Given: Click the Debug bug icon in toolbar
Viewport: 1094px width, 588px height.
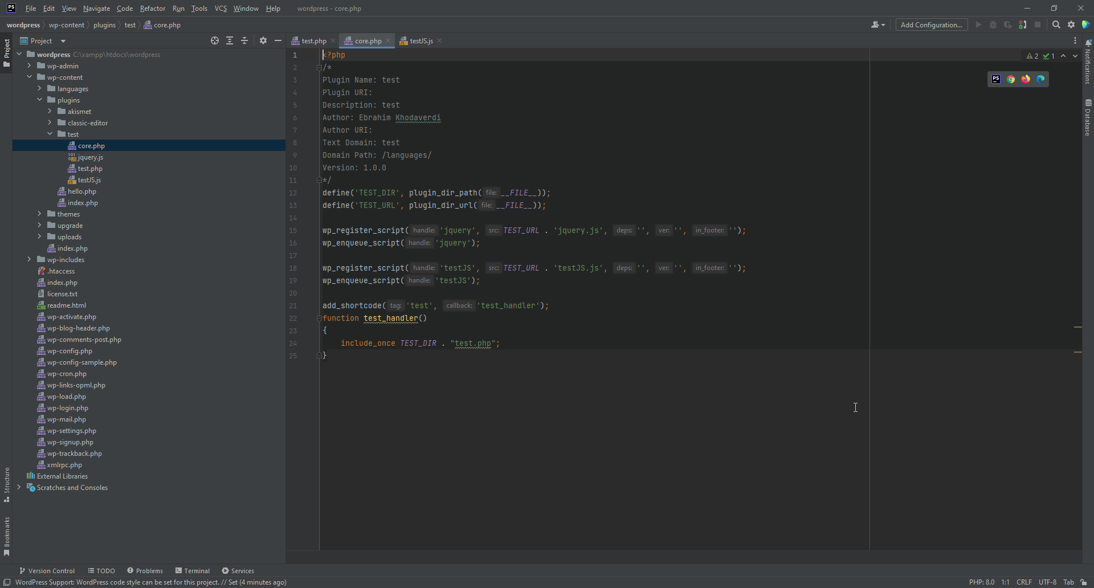Looking at the screenshot, I should (993, 24).
